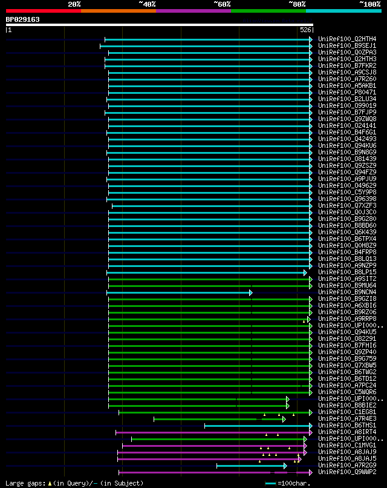The image size is (387, 488).
Task: Select the purple alignment bar for C1MVG1
Action: coord(213,446)
